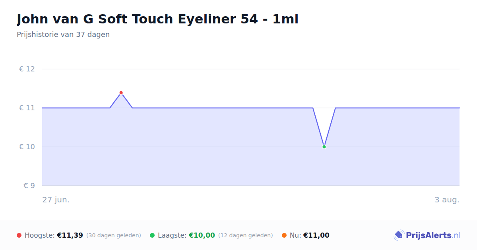Select the Hoogste €11,39 price value
The width and height of the screenshot is (477, 250).
(x=70, y=235)
